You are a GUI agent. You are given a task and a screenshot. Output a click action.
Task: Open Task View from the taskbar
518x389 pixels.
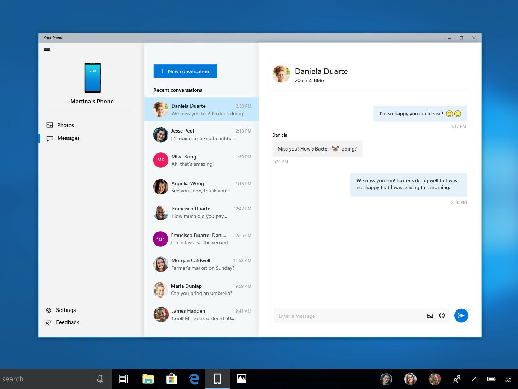(x=124, y=379)
